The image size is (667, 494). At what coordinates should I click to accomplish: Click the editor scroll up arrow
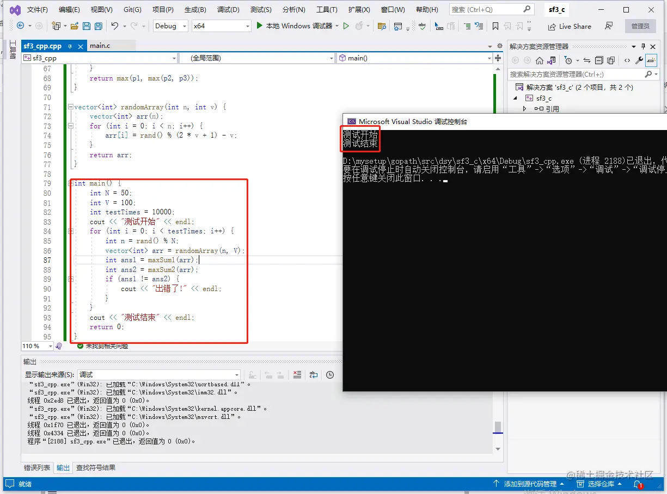(498, 68)
